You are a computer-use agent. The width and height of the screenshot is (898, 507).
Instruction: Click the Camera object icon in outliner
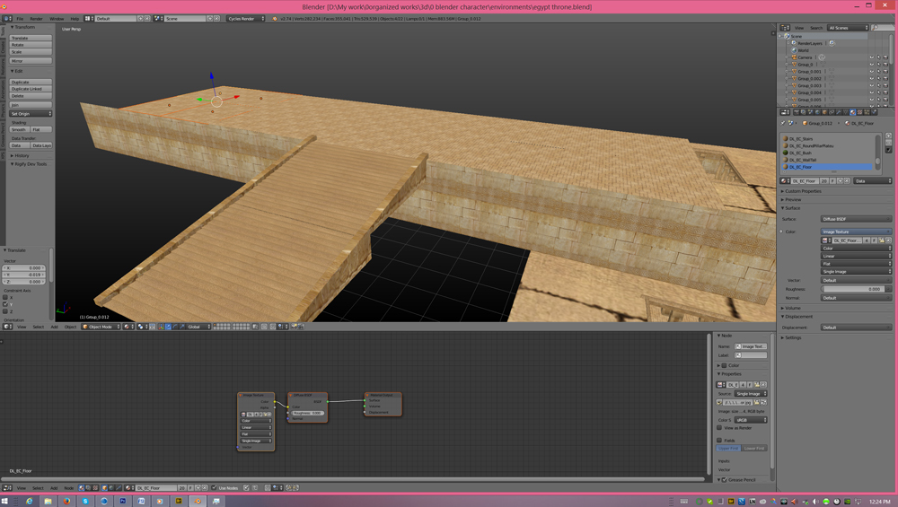[795, 57]
